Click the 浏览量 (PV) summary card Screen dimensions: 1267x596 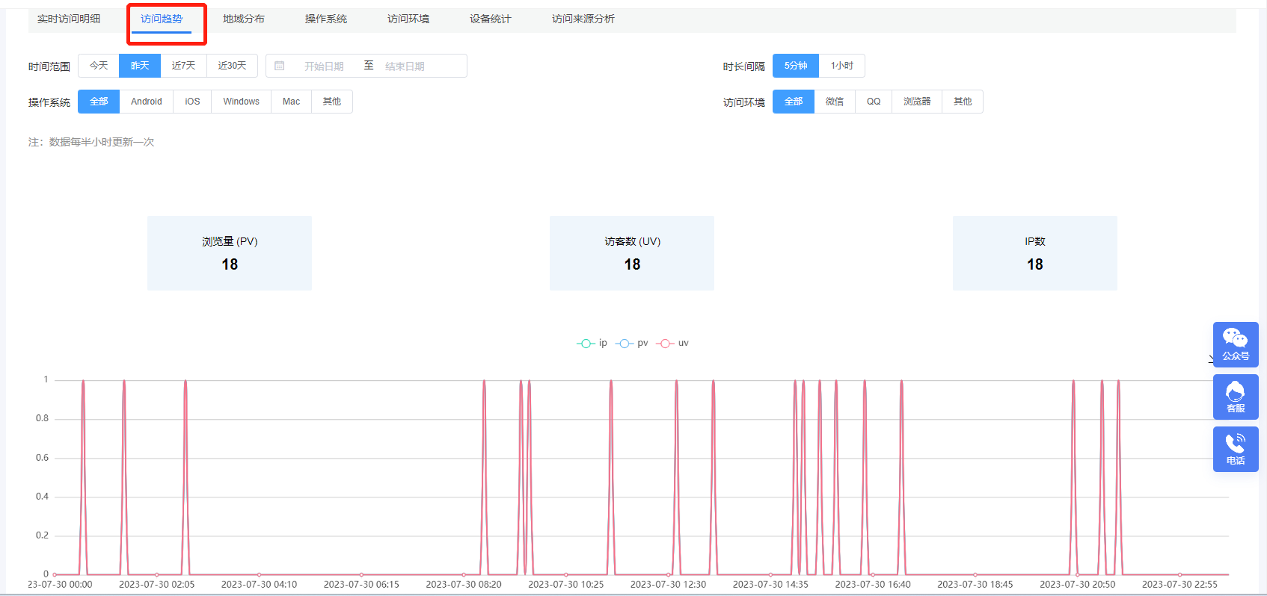pyautogui.click(x=230, y=253)
